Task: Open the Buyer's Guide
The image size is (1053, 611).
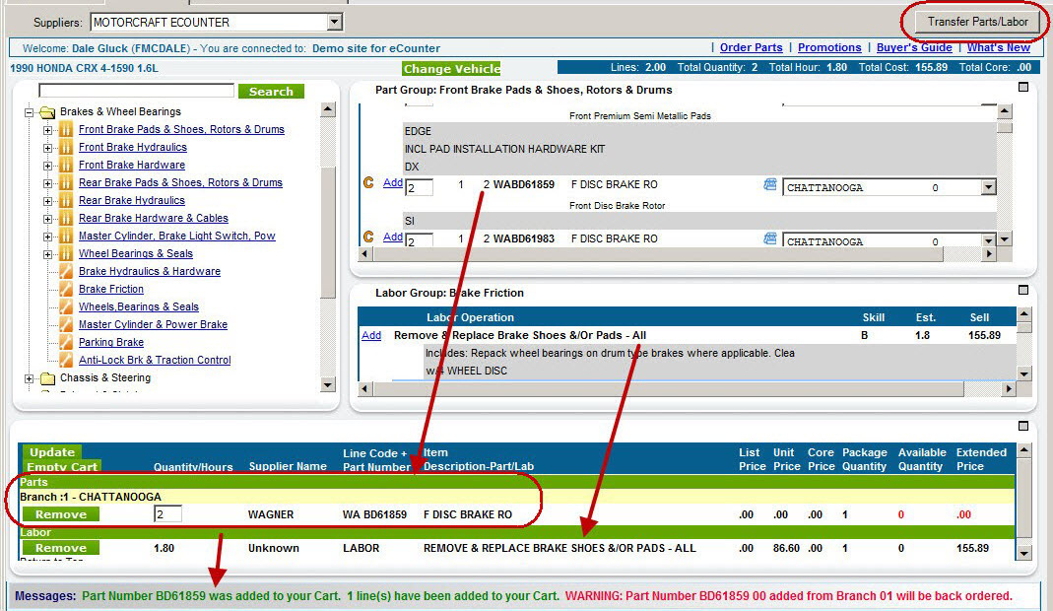Action: click(914, 46)
